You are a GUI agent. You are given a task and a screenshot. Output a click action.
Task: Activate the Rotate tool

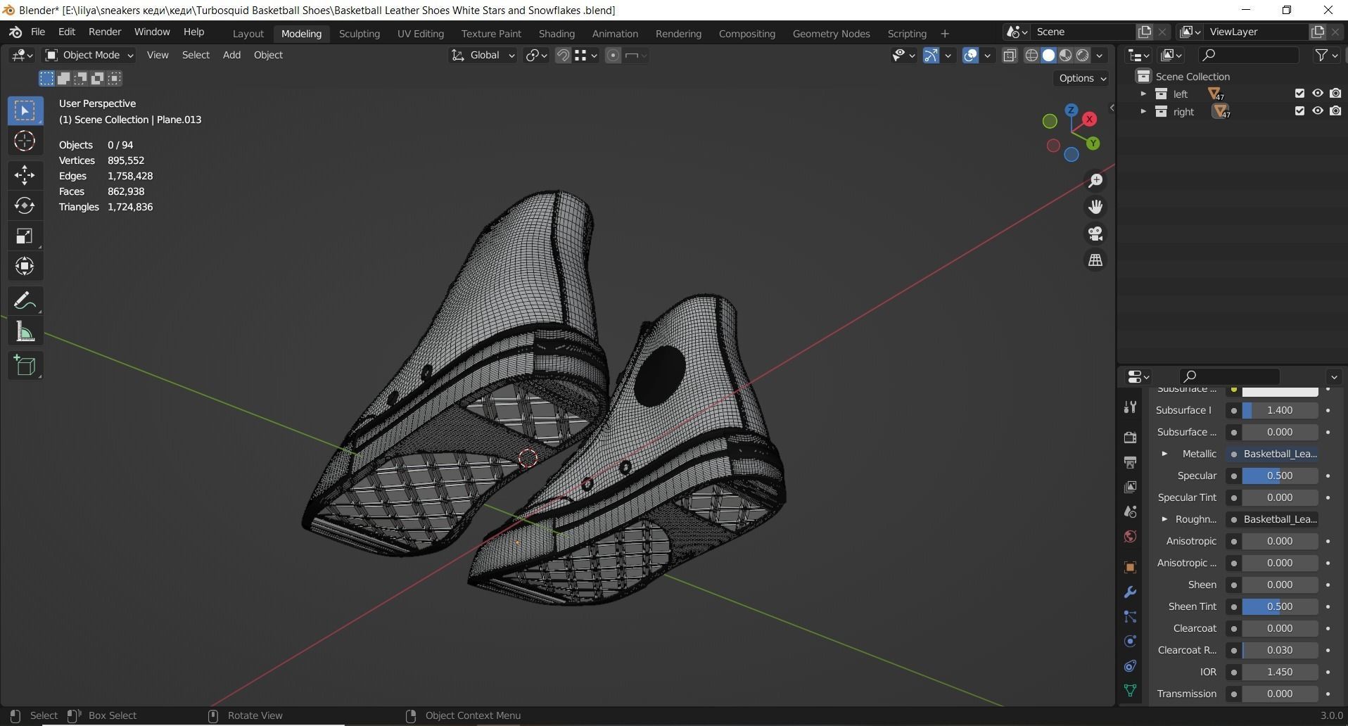point(25,205)
